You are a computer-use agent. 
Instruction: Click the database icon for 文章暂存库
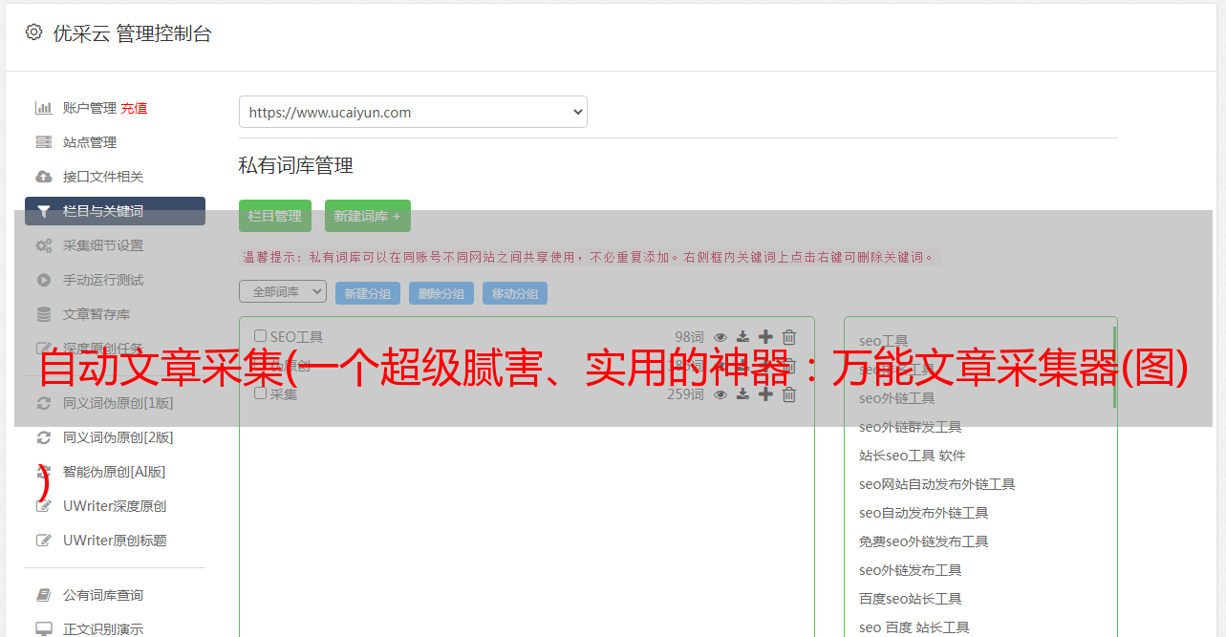(43, 314)
